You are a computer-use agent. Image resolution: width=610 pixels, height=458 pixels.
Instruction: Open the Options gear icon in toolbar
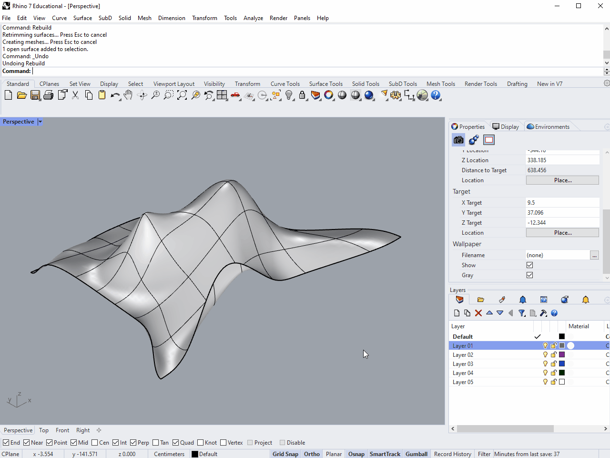coord(396,95)
